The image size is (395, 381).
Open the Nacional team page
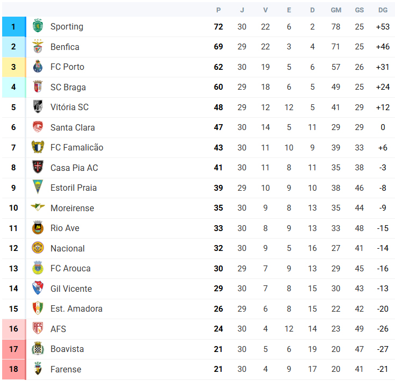pos(68,248)
